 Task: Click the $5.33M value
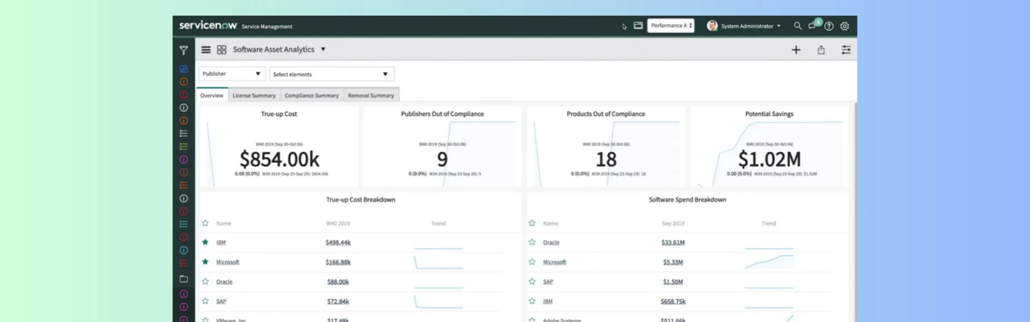(x=673, y=262)
